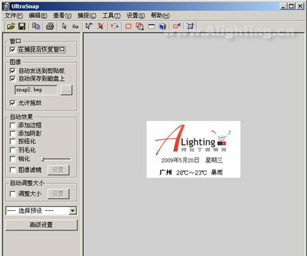Click the copy to clipboard icon
Screen dimensions: 307x256
pos(36,27)
